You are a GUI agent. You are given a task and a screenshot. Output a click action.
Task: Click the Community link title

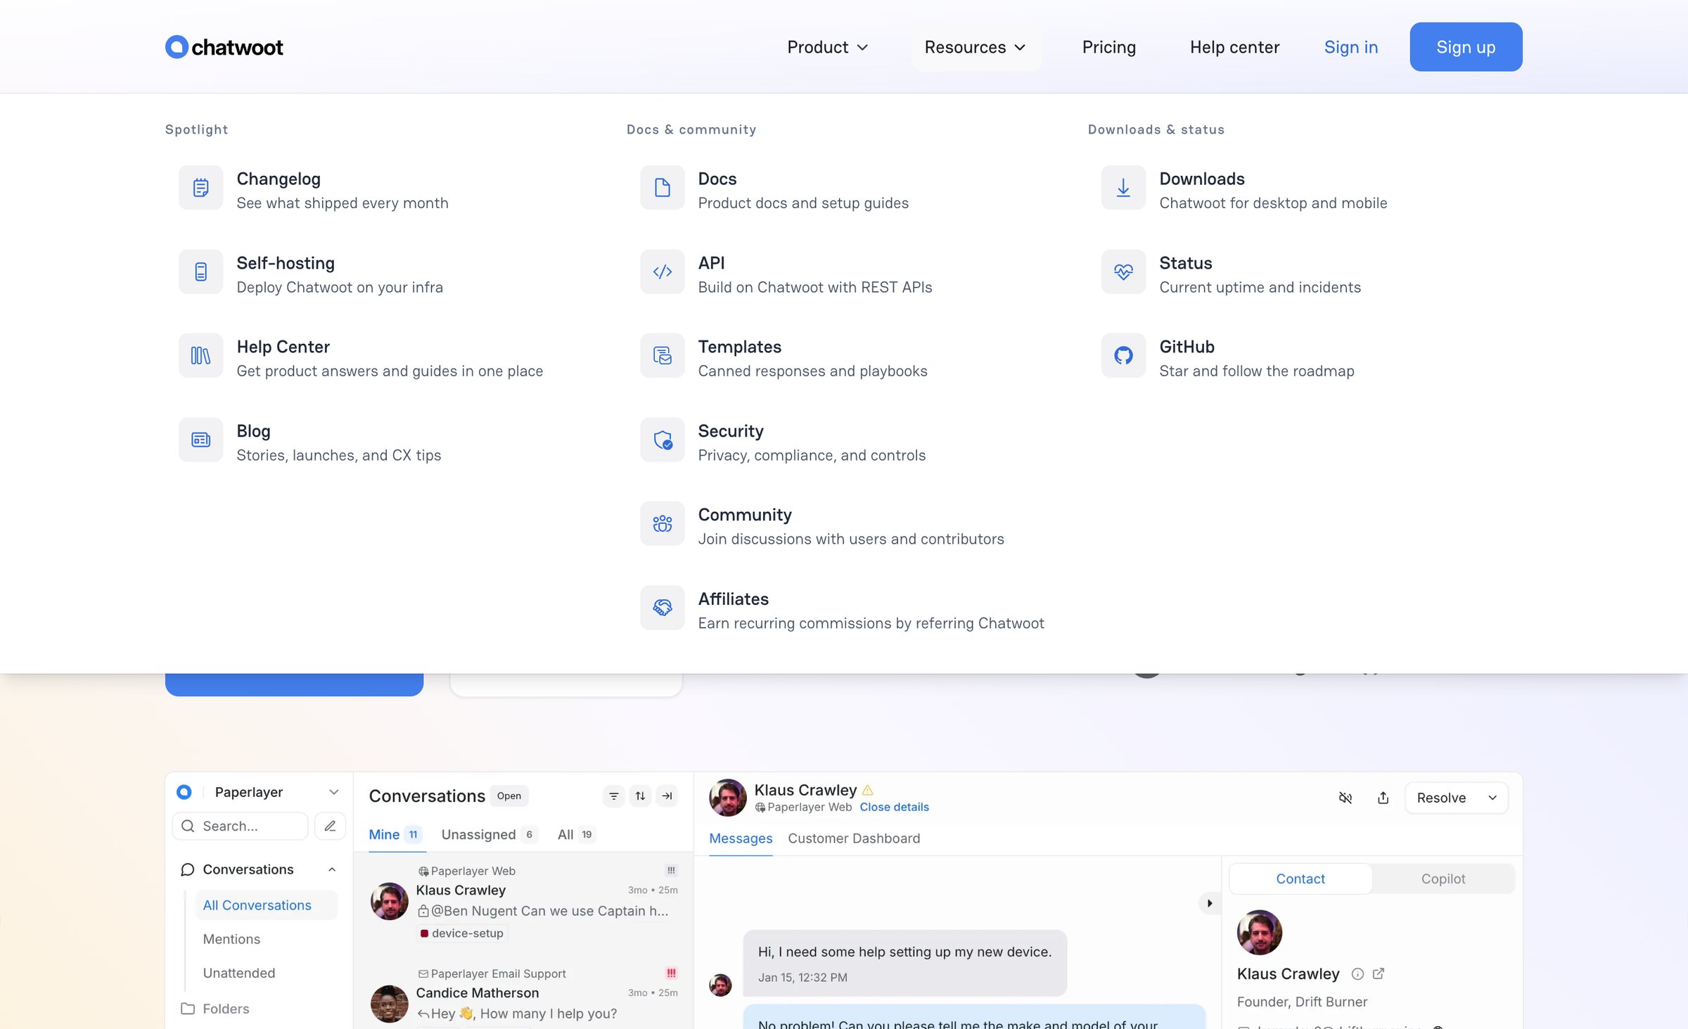pyautogui.click(x=745, y=516)
